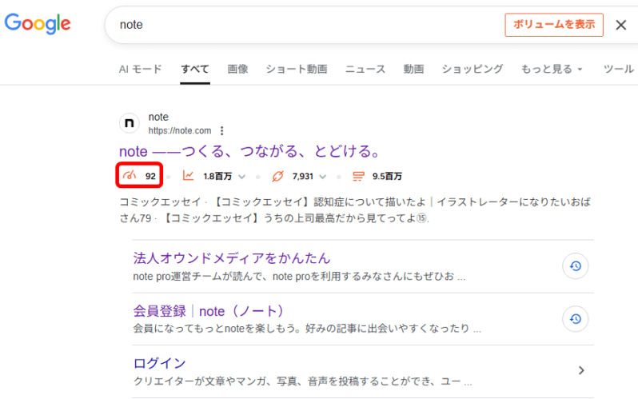Viewport: 638px width, 399px height.
Task: Click history icon next to 法人オウンドメディアをかんたん
Action: coord(575,266)
